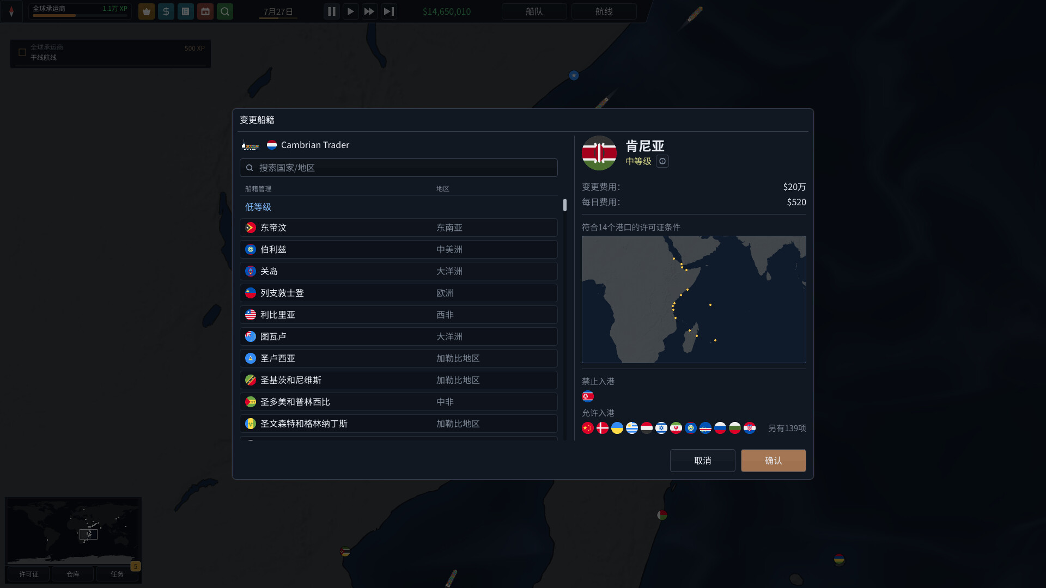Pick 圣卢西亚 flag registry
The height and width of the screenshot is (588, 1046).
pyautogui.click(x=398, y=358)
